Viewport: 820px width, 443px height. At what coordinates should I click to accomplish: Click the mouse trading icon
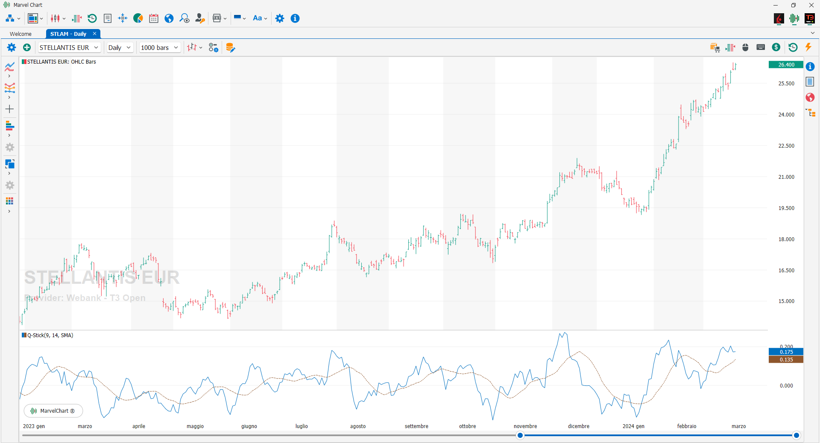coord(745,47)
